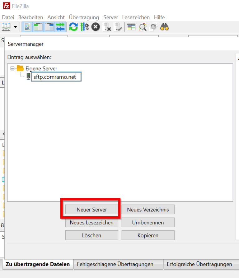The width and height of the screenshot is (239, 278).
Task: Collapse the Eigene Server tree node
Action: [12, 68]
